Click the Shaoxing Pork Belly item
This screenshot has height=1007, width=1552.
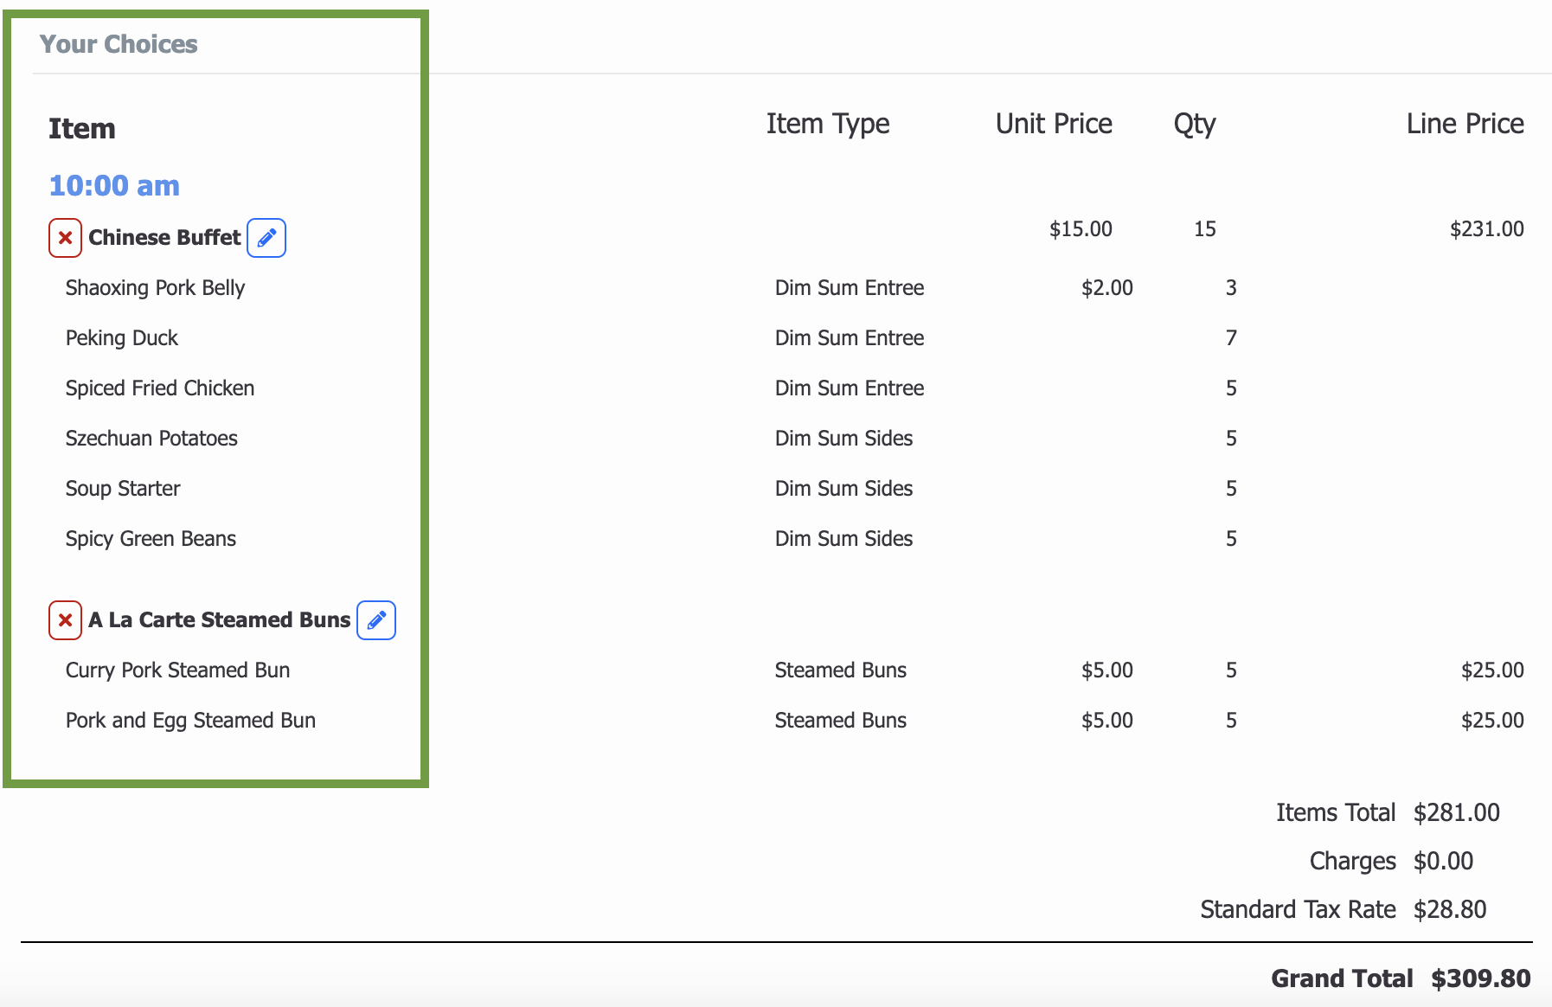[155, 288]
